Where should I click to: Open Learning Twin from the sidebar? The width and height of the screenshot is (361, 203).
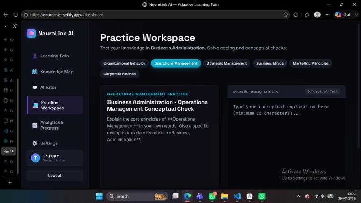click(x=55, y=56)
